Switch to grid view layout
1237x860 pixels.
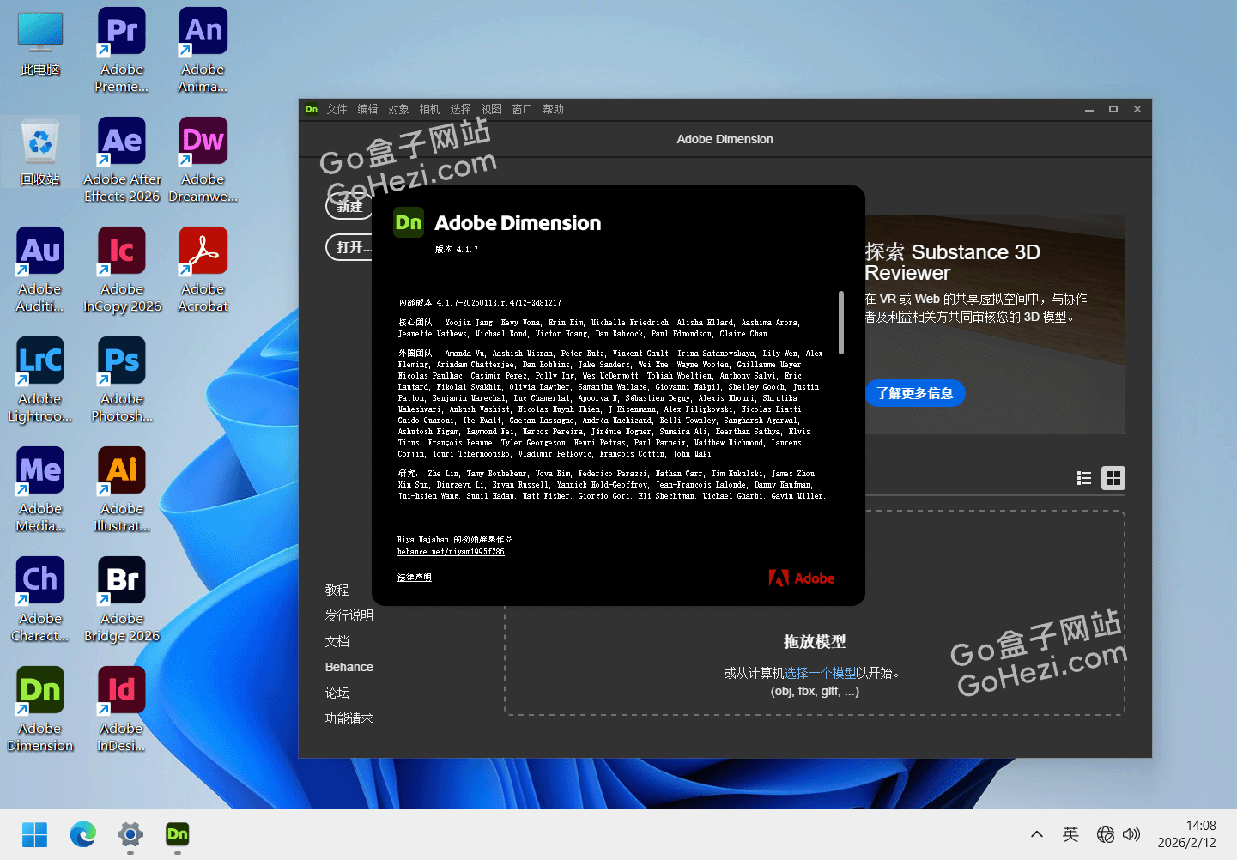pos(1113,478)
